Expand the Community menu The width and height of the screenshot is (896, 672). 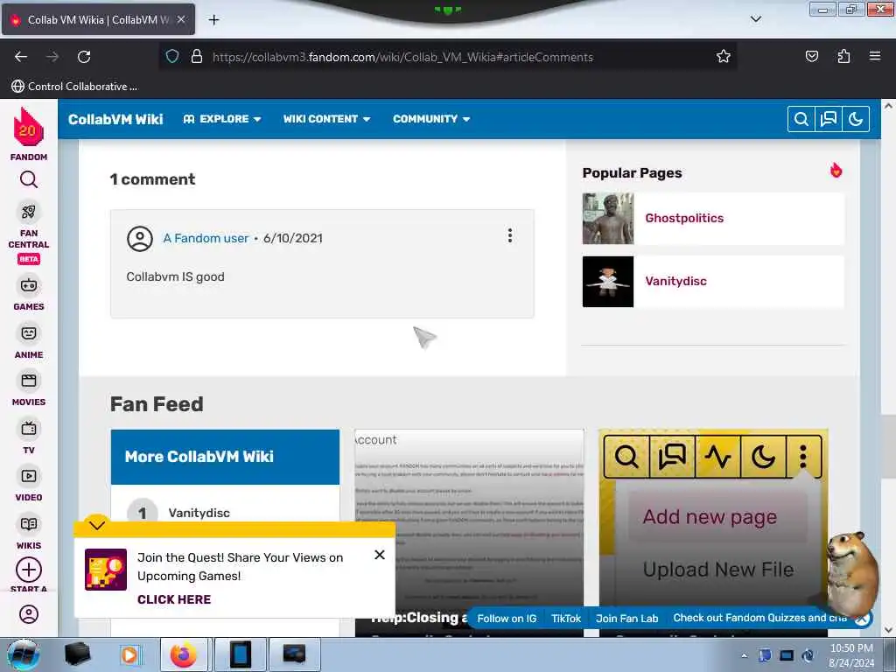coord(431,119)
